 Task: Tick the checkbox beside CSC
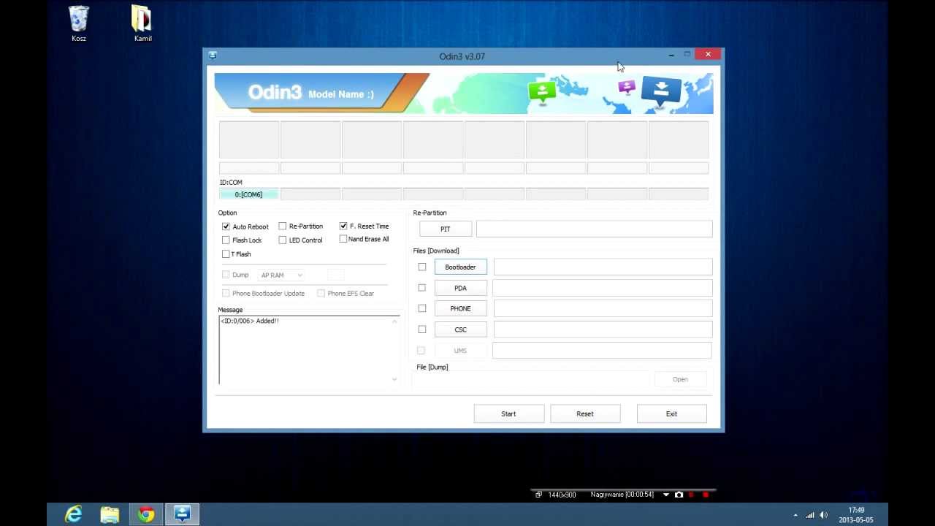point(422,329)
